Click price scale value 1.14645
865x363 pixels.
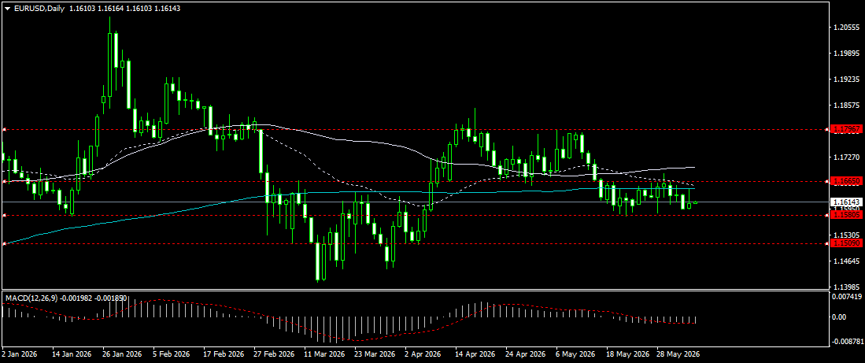(845, 261)
